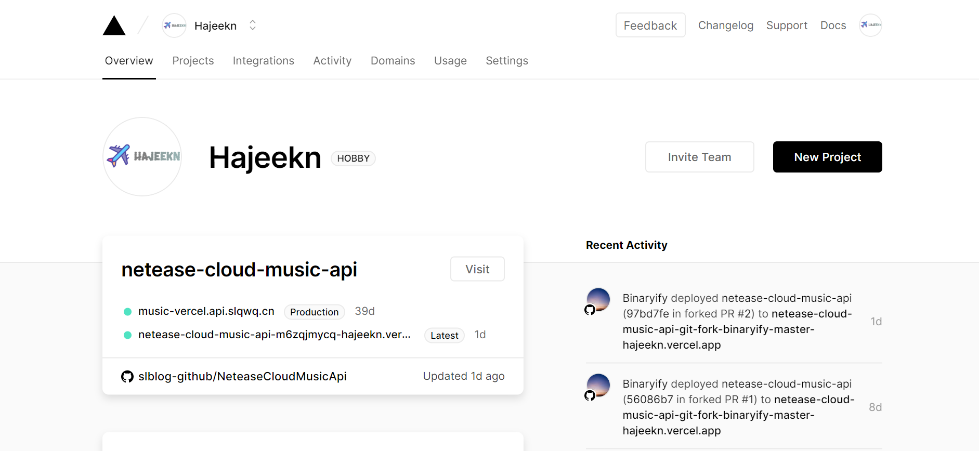Viewport: 979px width, 451px height.
Task: Open the slblog-github/NeteaseCloudMusicApi repository link
Action: click(242, 376)
